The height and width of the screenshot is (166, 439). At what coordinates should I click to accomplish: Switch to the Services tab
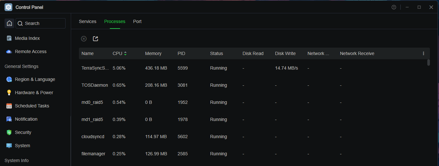point(87,22)
